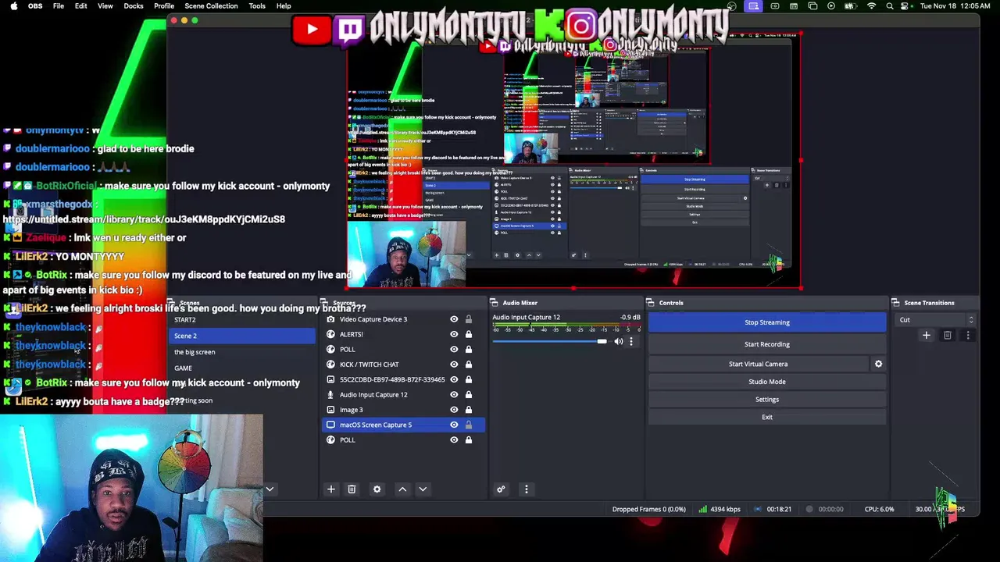Unlock the ALERTS! source lock
The width and height of the screenshot is (1000, 562).
[469, 334]
